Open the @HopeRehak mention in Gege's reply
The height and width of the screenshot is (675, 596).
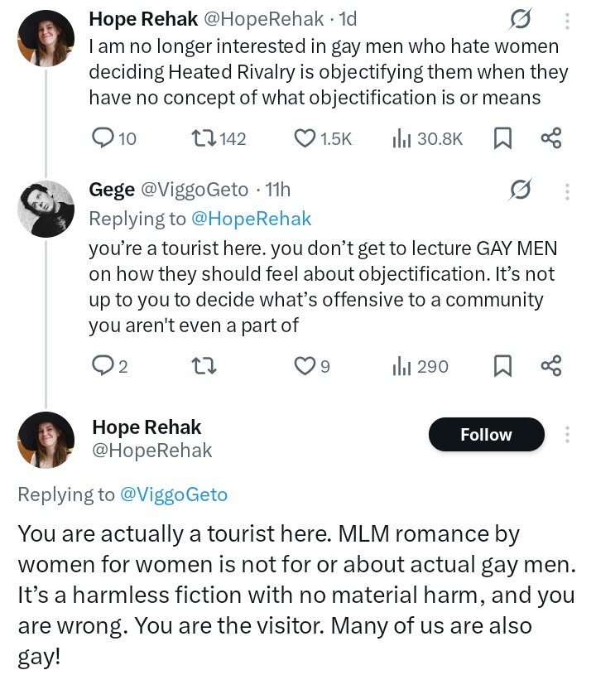coord(251,219)
